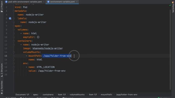Click the green inspection checkmark indicator
The image size is (175, 98).
click(x=170, y=5)
